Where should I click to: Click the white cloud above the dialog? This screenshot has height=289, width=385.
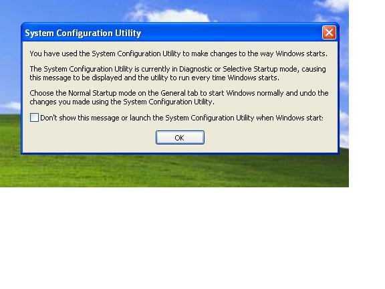point(172,15)
